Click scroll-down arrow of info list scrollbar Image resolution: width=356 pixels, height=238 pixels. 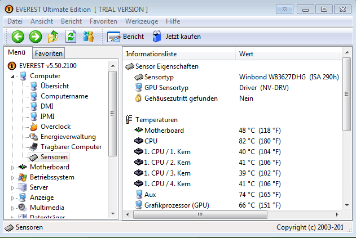click(347, 205)
